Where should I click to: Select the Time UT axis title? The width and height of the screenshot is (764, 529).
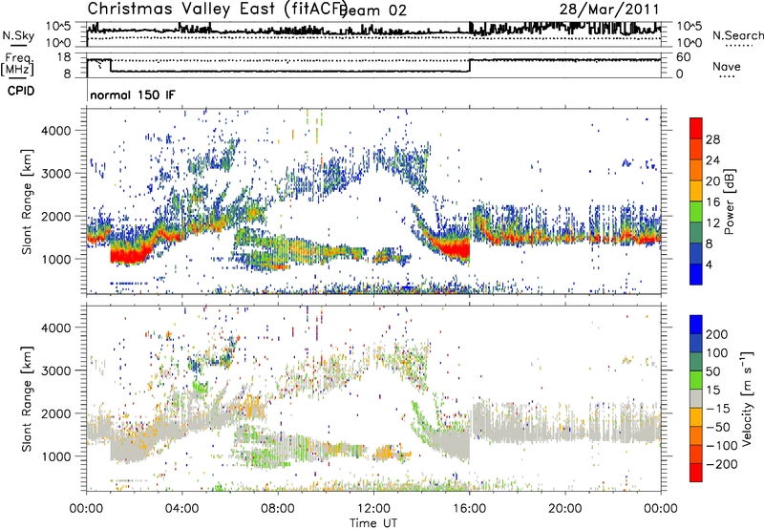[x=373, y=523]
